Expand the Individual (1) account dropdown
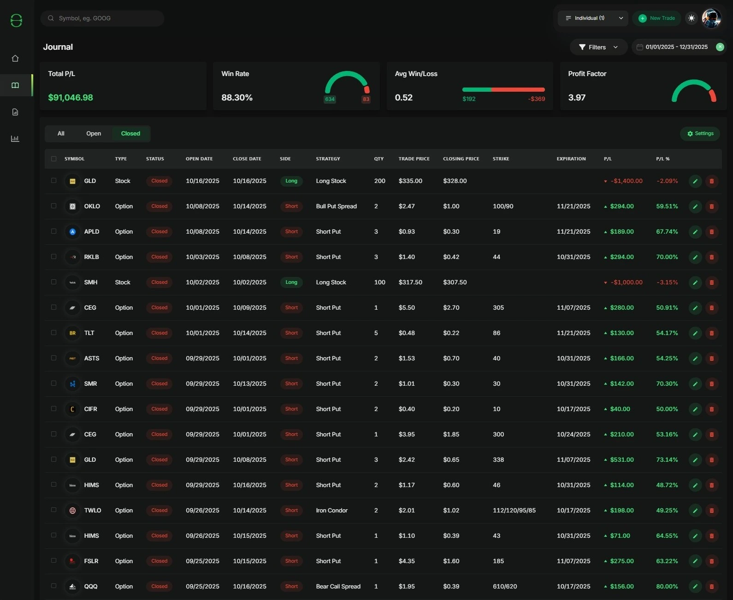The height and width of the screenshot is (600, 733). pyautogui.click(x=593, y=18)
